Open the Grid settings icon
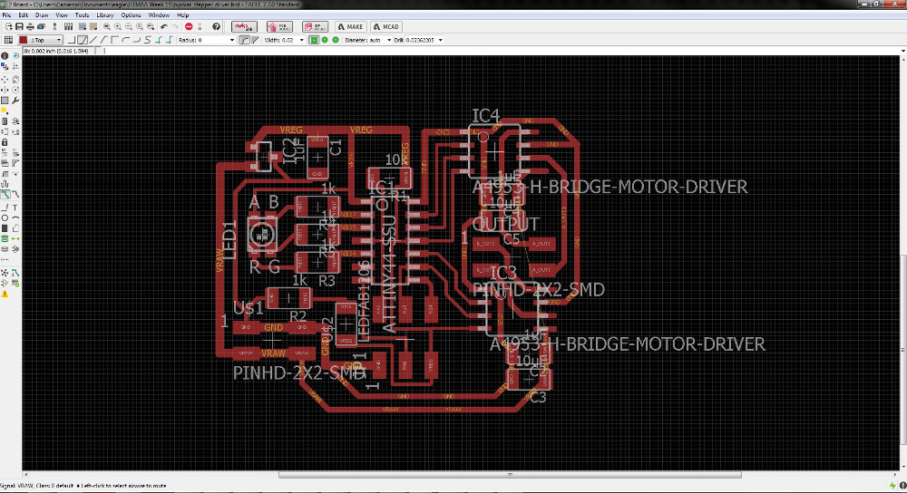Screen dimensions: 907x493 (x=8, y=40)
